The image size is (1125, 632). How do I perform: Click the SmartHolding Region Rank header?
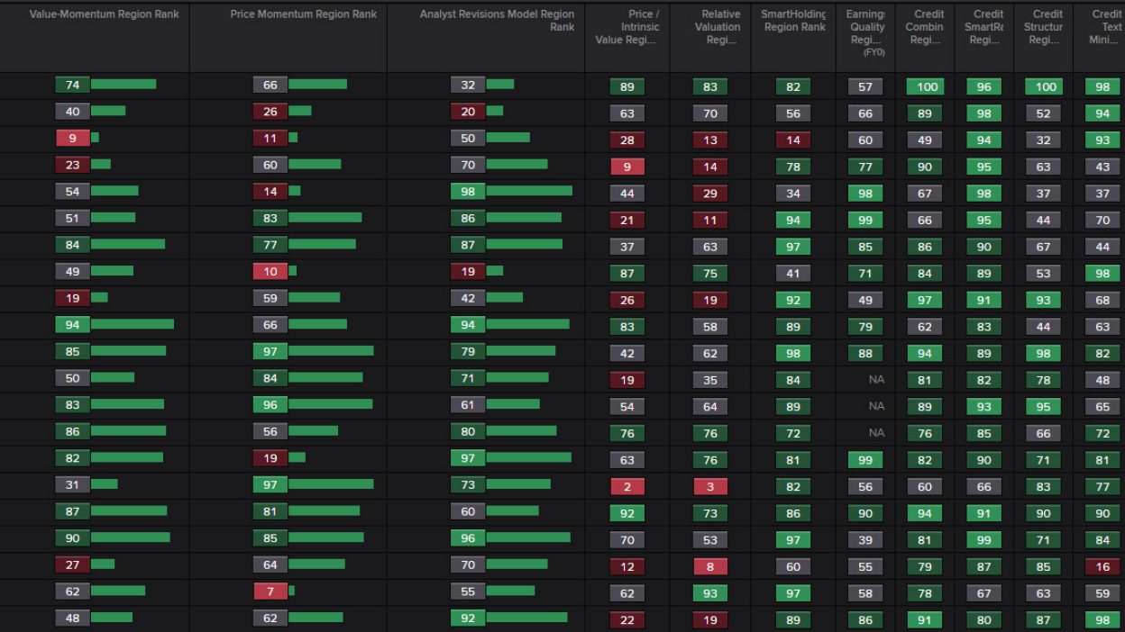tap(793, 21)
